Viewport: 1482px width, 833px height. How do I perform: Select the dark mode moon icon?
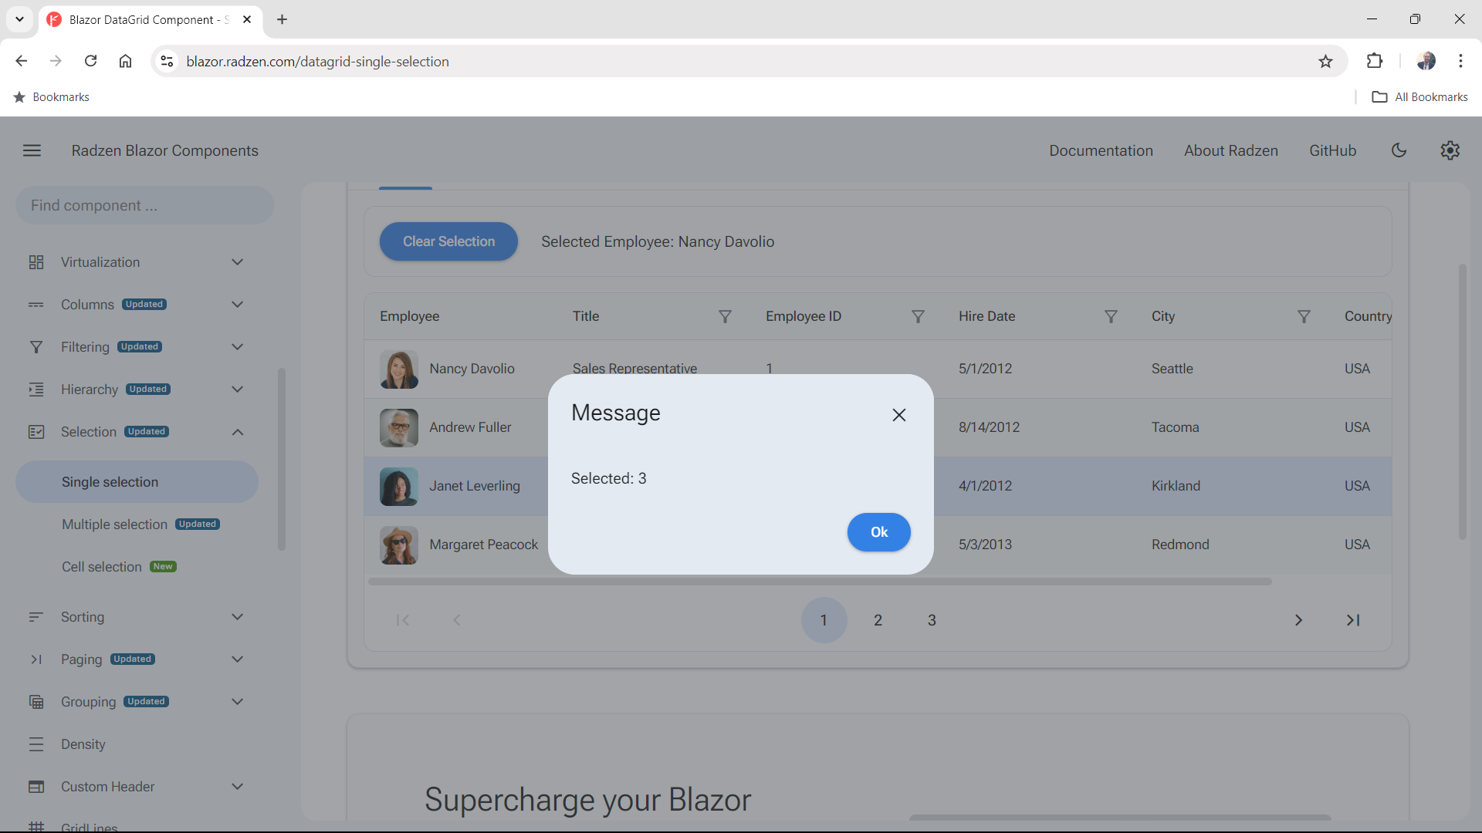(1399, 150)
